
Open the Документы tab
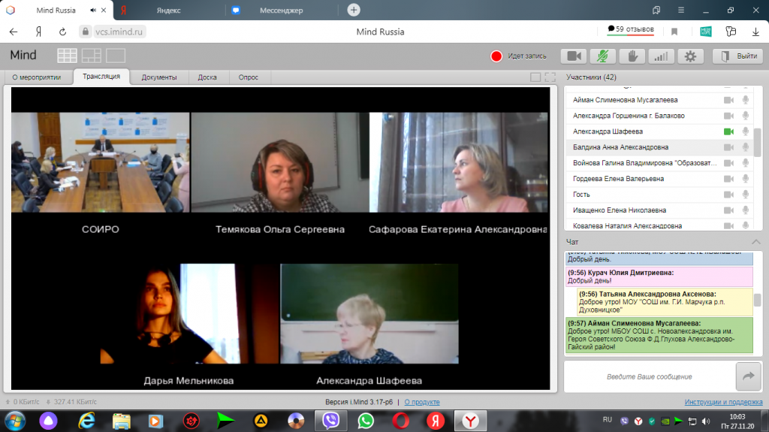click(158, 77)
